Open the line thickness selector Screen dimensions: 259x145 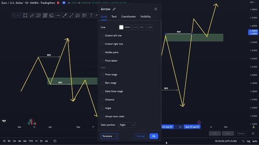coord(127,27)
